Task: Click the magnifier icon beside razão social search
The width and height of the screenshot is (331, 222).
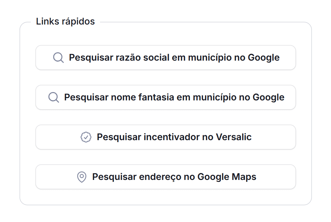Action: [59, 58]
